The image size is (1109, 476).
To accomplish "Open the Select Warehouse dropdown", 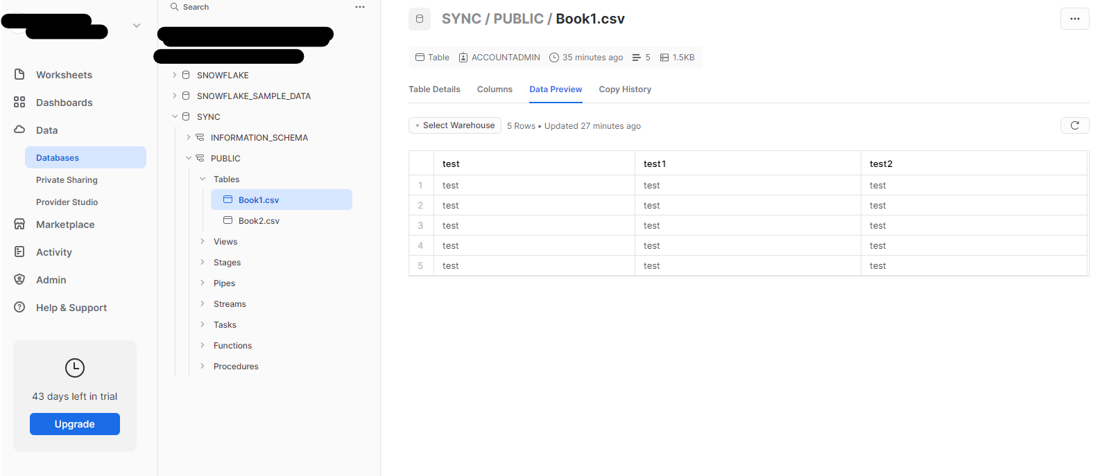I will [455, 125].
